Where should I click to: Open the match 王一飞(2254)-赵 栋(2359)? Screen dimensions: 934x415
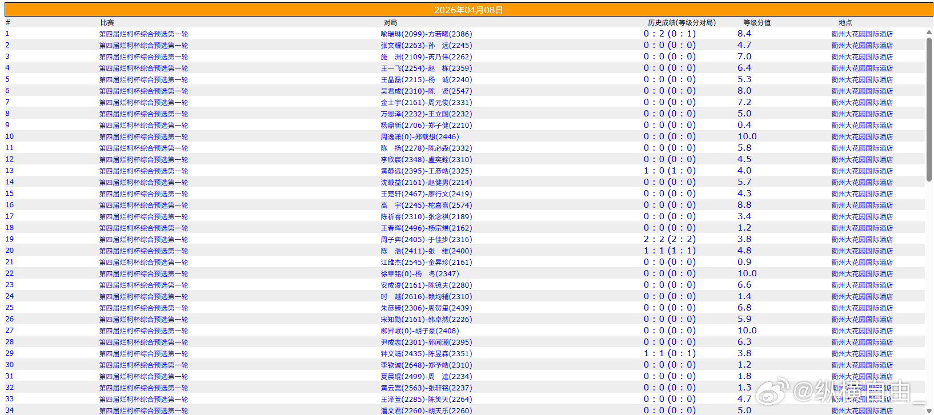point(426,69)
